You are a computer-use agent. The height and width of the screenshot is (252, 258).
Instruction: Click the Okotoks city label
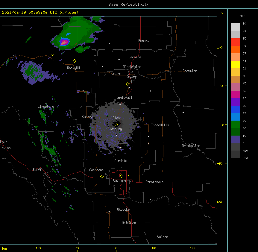[123, 210]
